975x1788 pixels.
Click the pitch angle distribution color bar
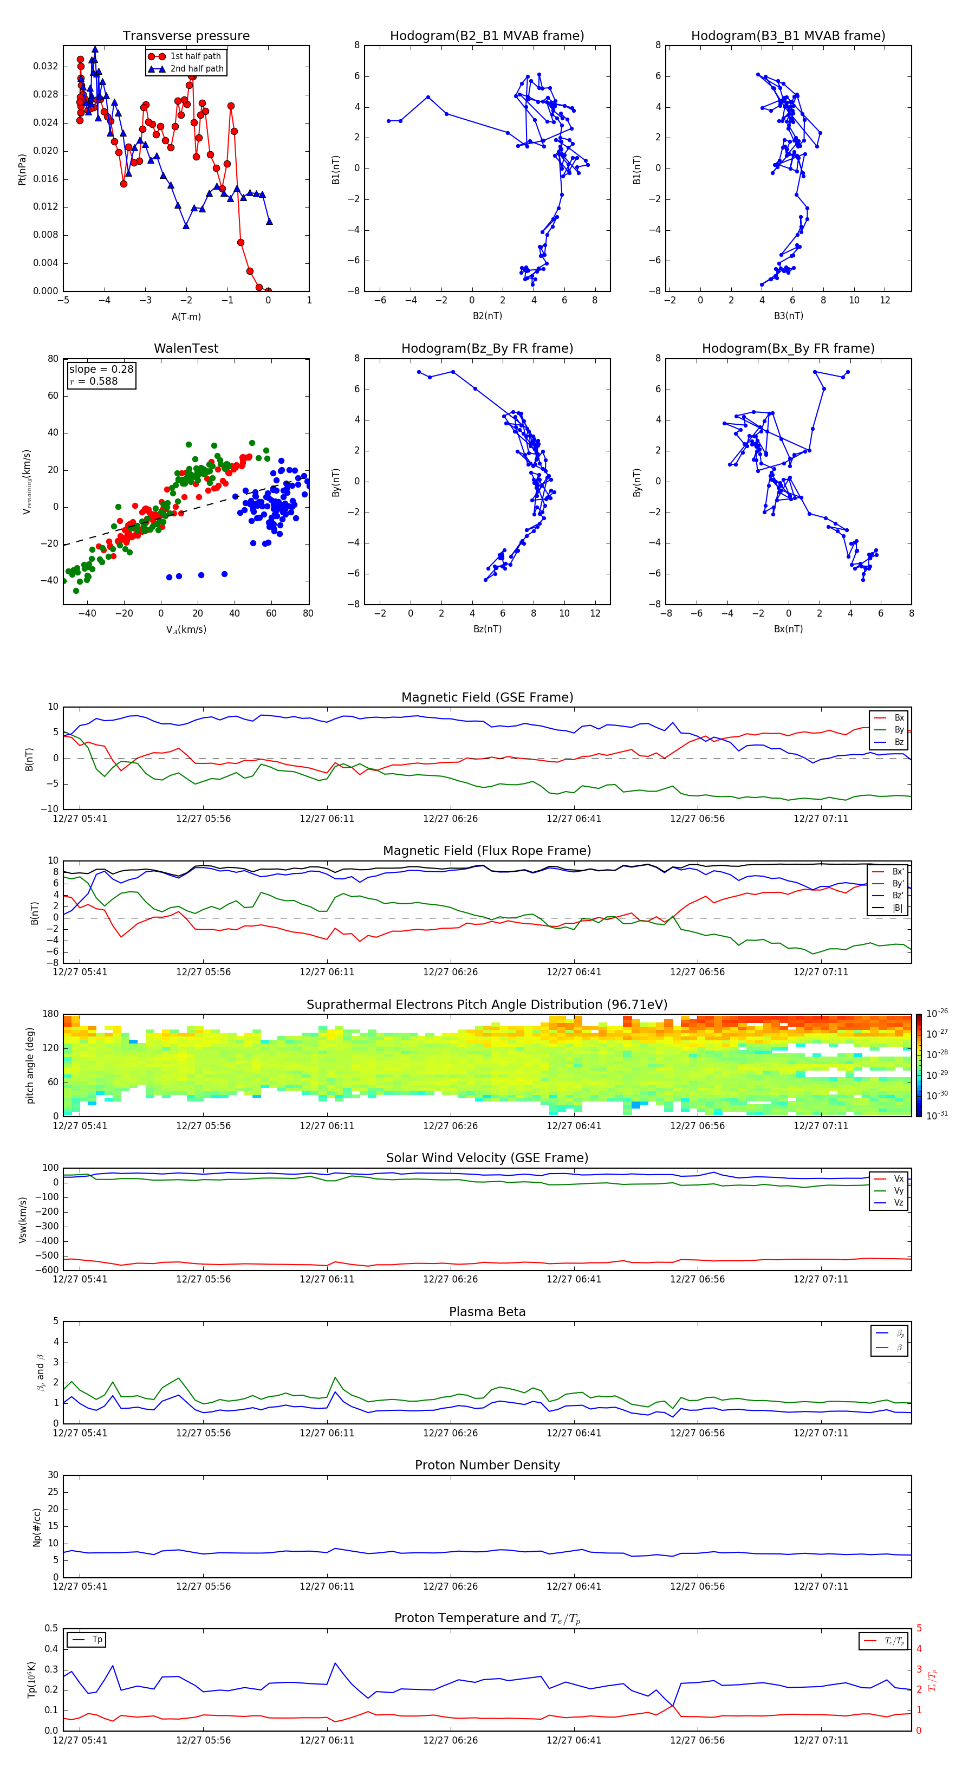click(x=919, y=1065)
